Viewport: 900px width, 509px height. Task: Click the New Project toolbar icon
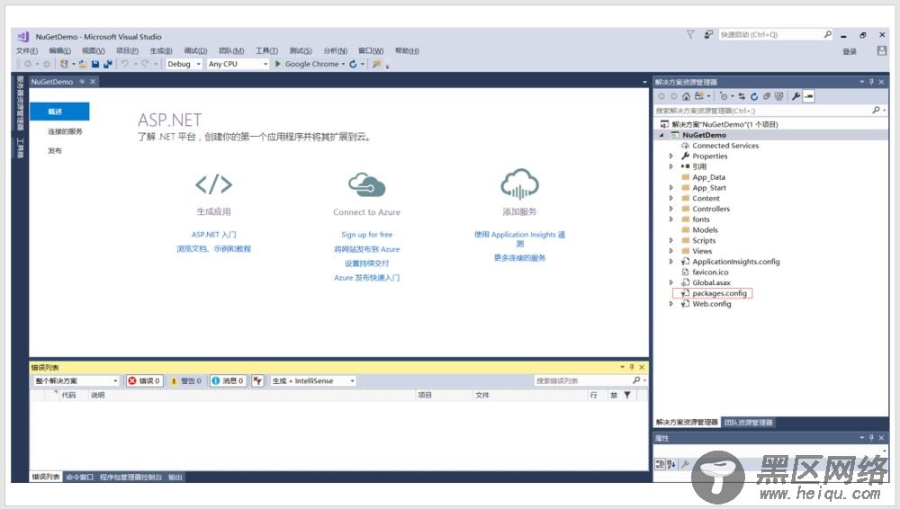(x=64, y=64)
